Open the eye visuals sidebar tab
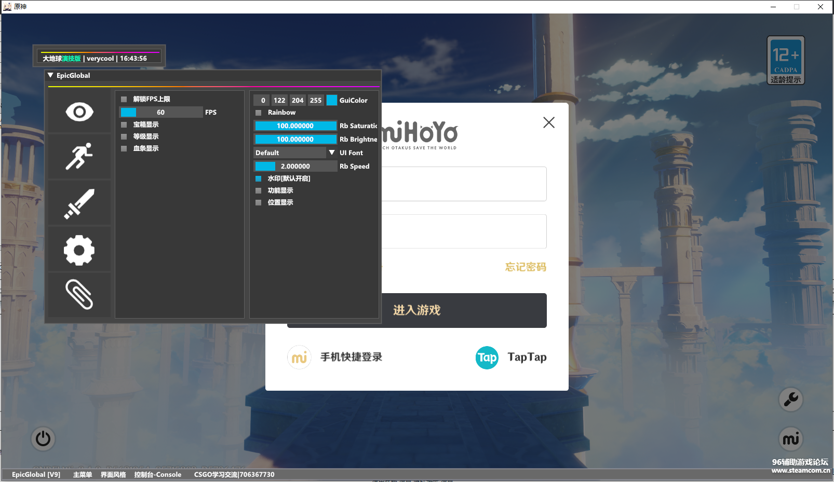The width and height of the screenshot is (834, 482). pyautogui.click(x=79, y=112)
